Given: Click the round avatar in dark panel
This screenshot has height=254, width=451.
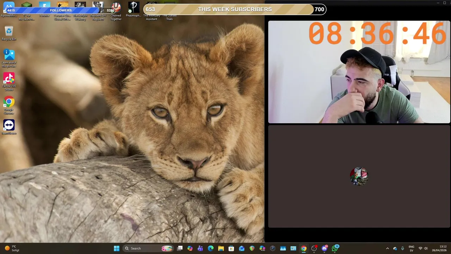Looking at the screenshot, I should [x=359, y=176].
